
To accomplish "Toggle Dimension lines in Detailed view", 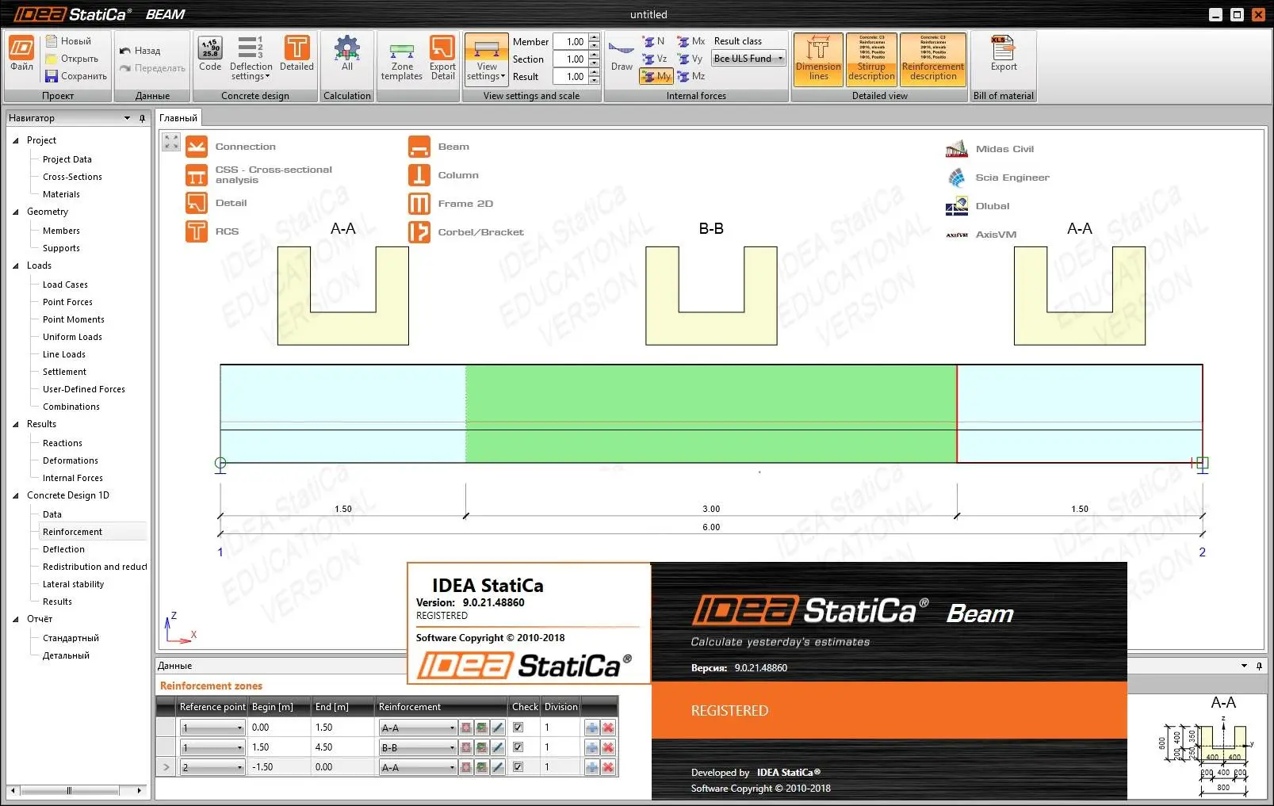I will click(818, 59).
